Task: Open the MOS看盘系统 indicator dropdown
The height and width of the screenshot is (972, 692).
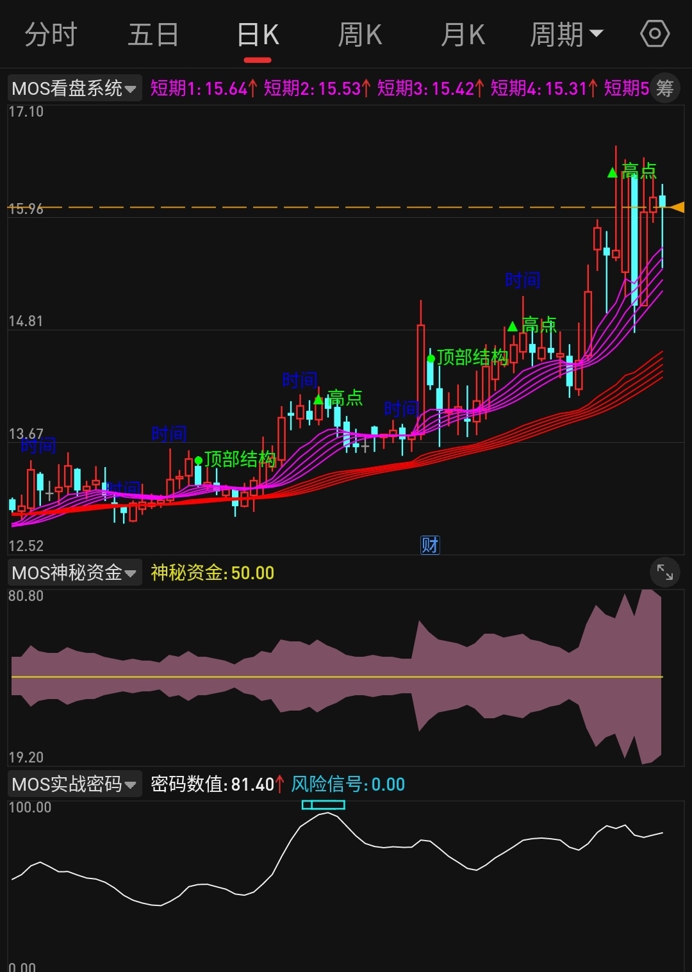Action: pos(74,88)
